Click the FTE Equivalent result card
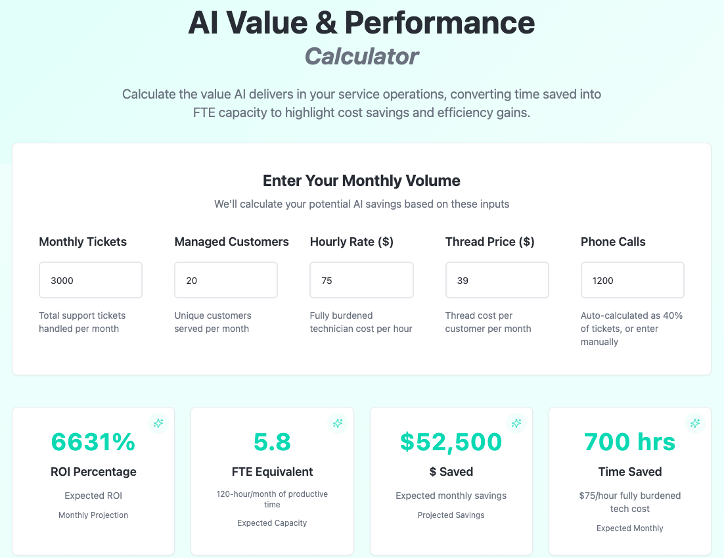The width and height of the screenshot is (724, 558). [x=272, y=480]
